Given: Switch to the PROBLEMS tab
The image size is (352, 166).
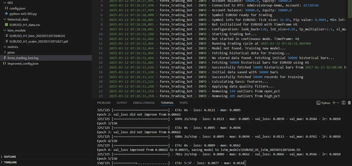Looking at the screenshot, I should click(x=104, y=103).
